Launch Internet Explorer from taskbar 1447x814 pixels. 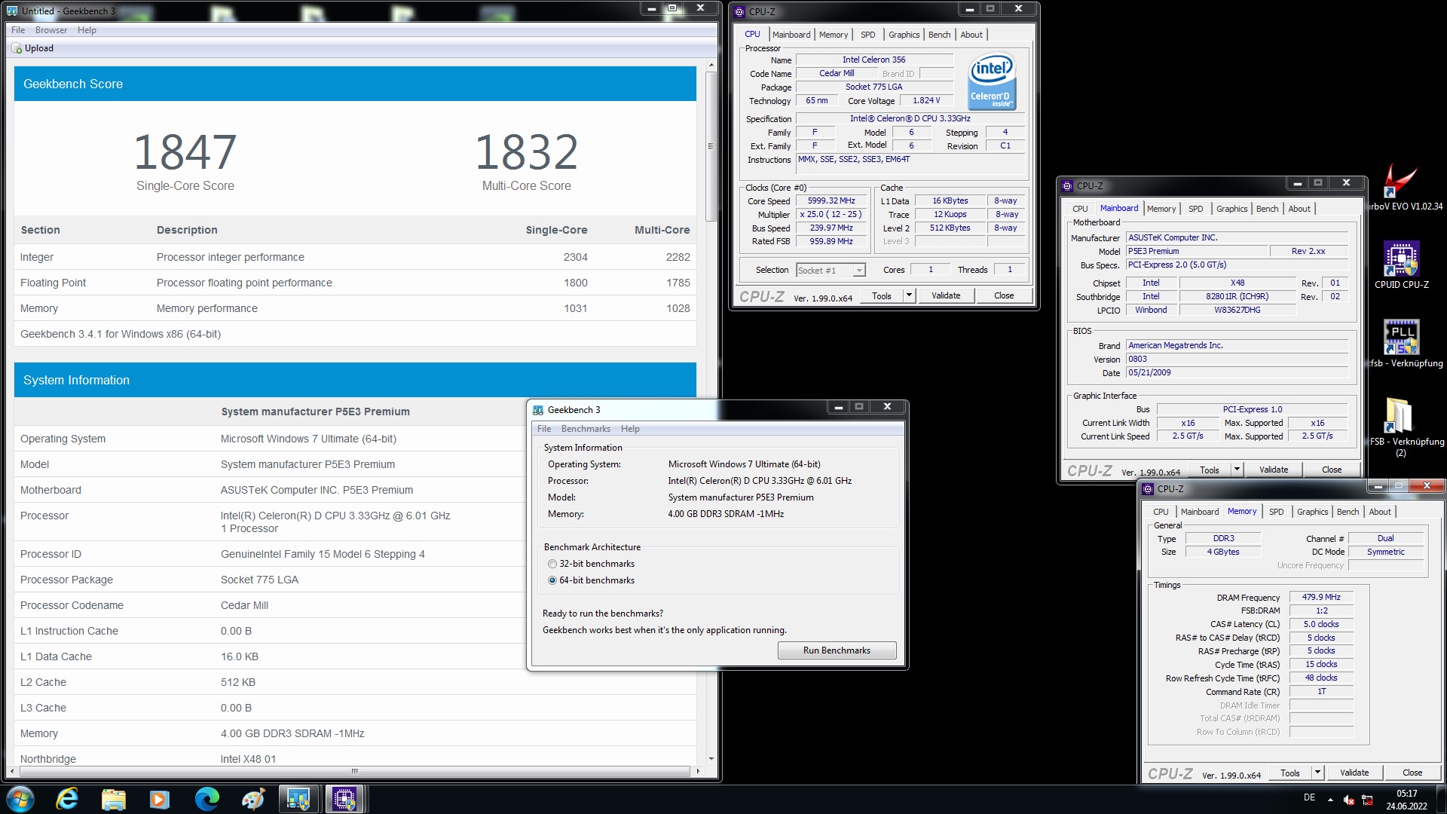[67, 799]
